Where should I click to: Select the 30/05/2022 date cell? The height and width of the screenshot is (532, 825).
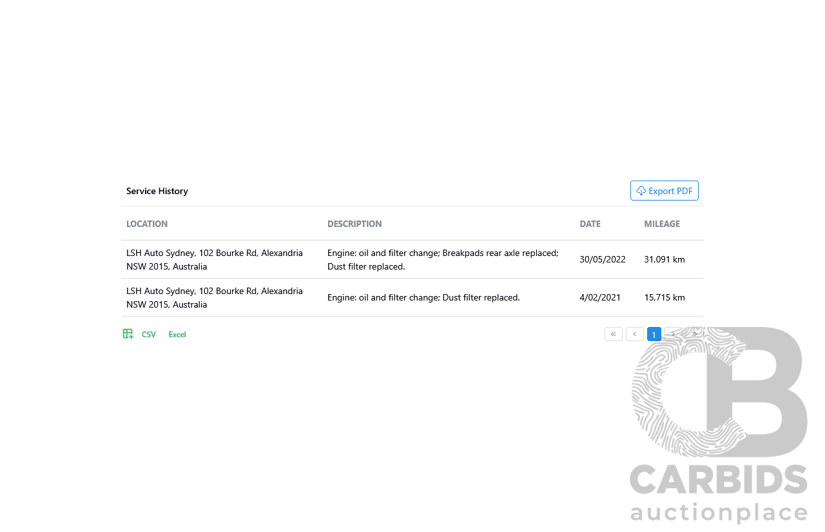tap(602, 259)
